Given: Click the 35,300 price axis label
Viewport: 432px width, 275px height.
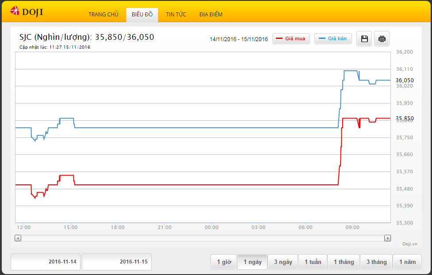Looking at the screenshot, I should [x=405, y=223].
